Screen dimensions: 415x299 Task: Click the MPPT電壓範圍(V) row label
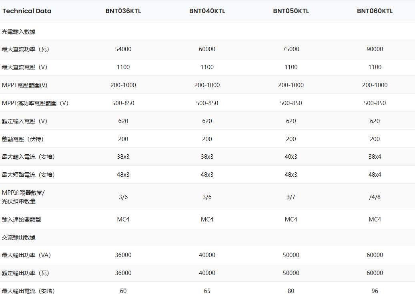point(25,85)
